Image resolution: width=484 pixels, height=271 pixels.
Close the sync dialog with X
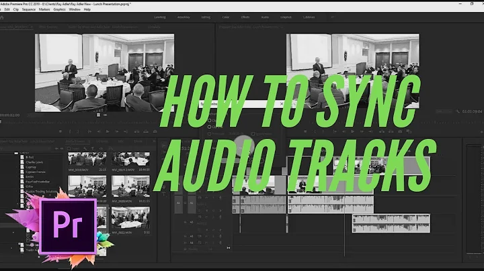point(282,104)
